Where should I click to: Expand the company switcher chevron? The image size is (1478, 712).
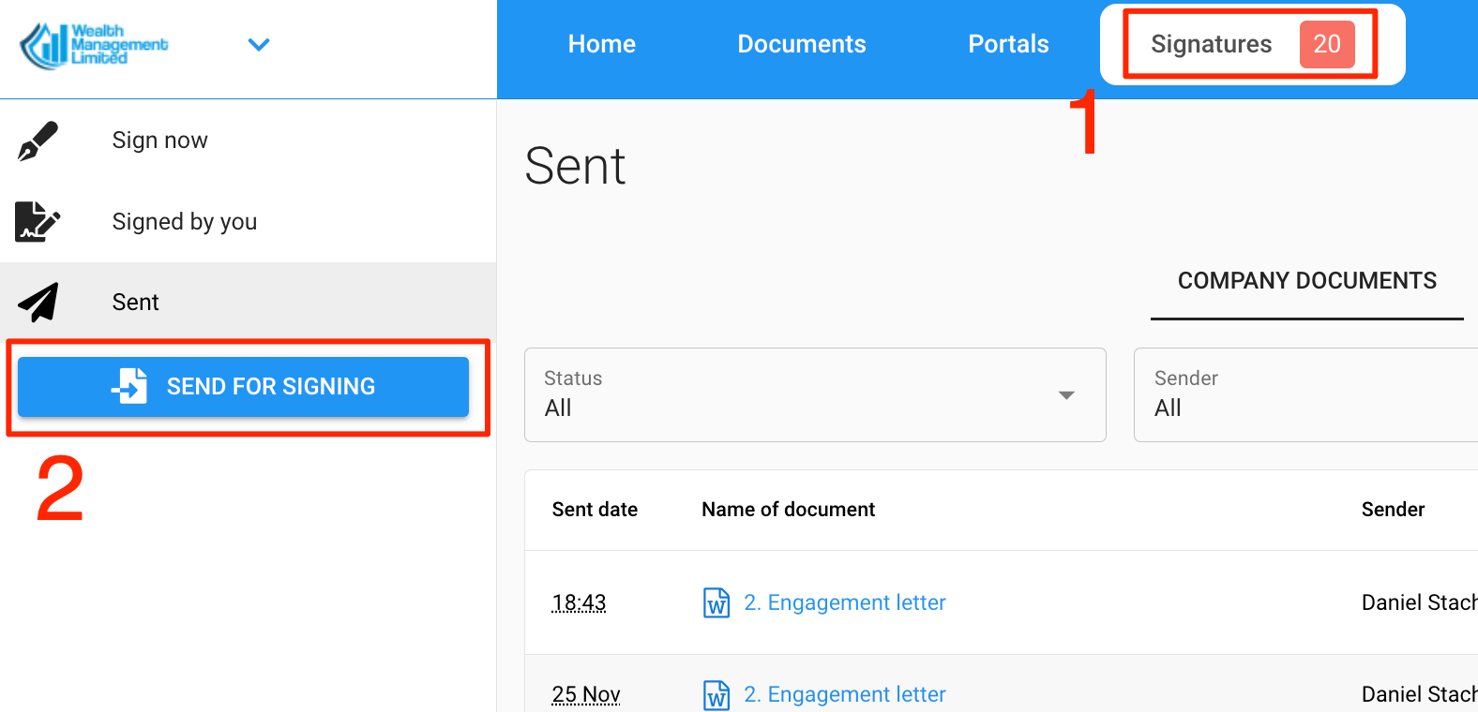coord(259,45)
